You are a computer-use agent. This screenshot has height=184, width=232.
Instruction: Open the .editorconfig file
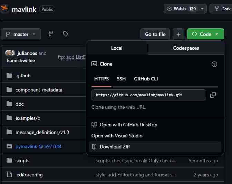click(29, 175)
